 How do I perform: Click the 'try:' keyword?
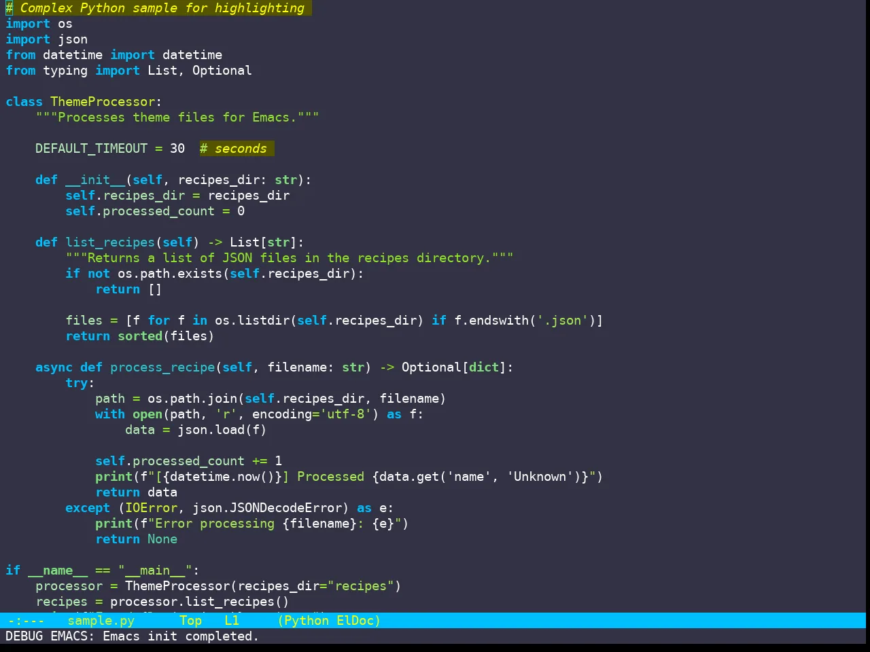[x=80, y=383]
